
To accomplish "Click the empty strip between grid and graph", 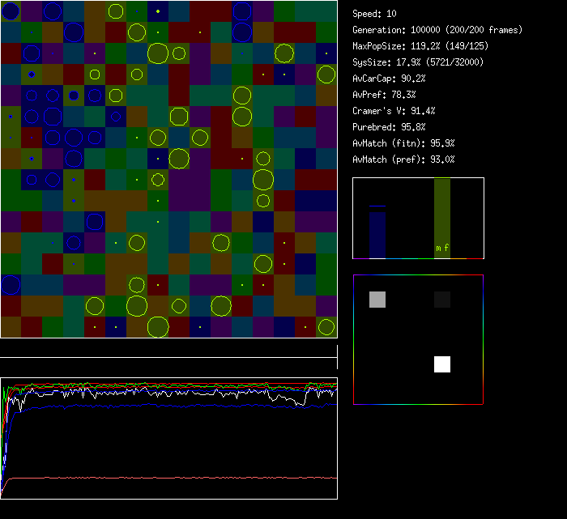I will click(168, 348).
